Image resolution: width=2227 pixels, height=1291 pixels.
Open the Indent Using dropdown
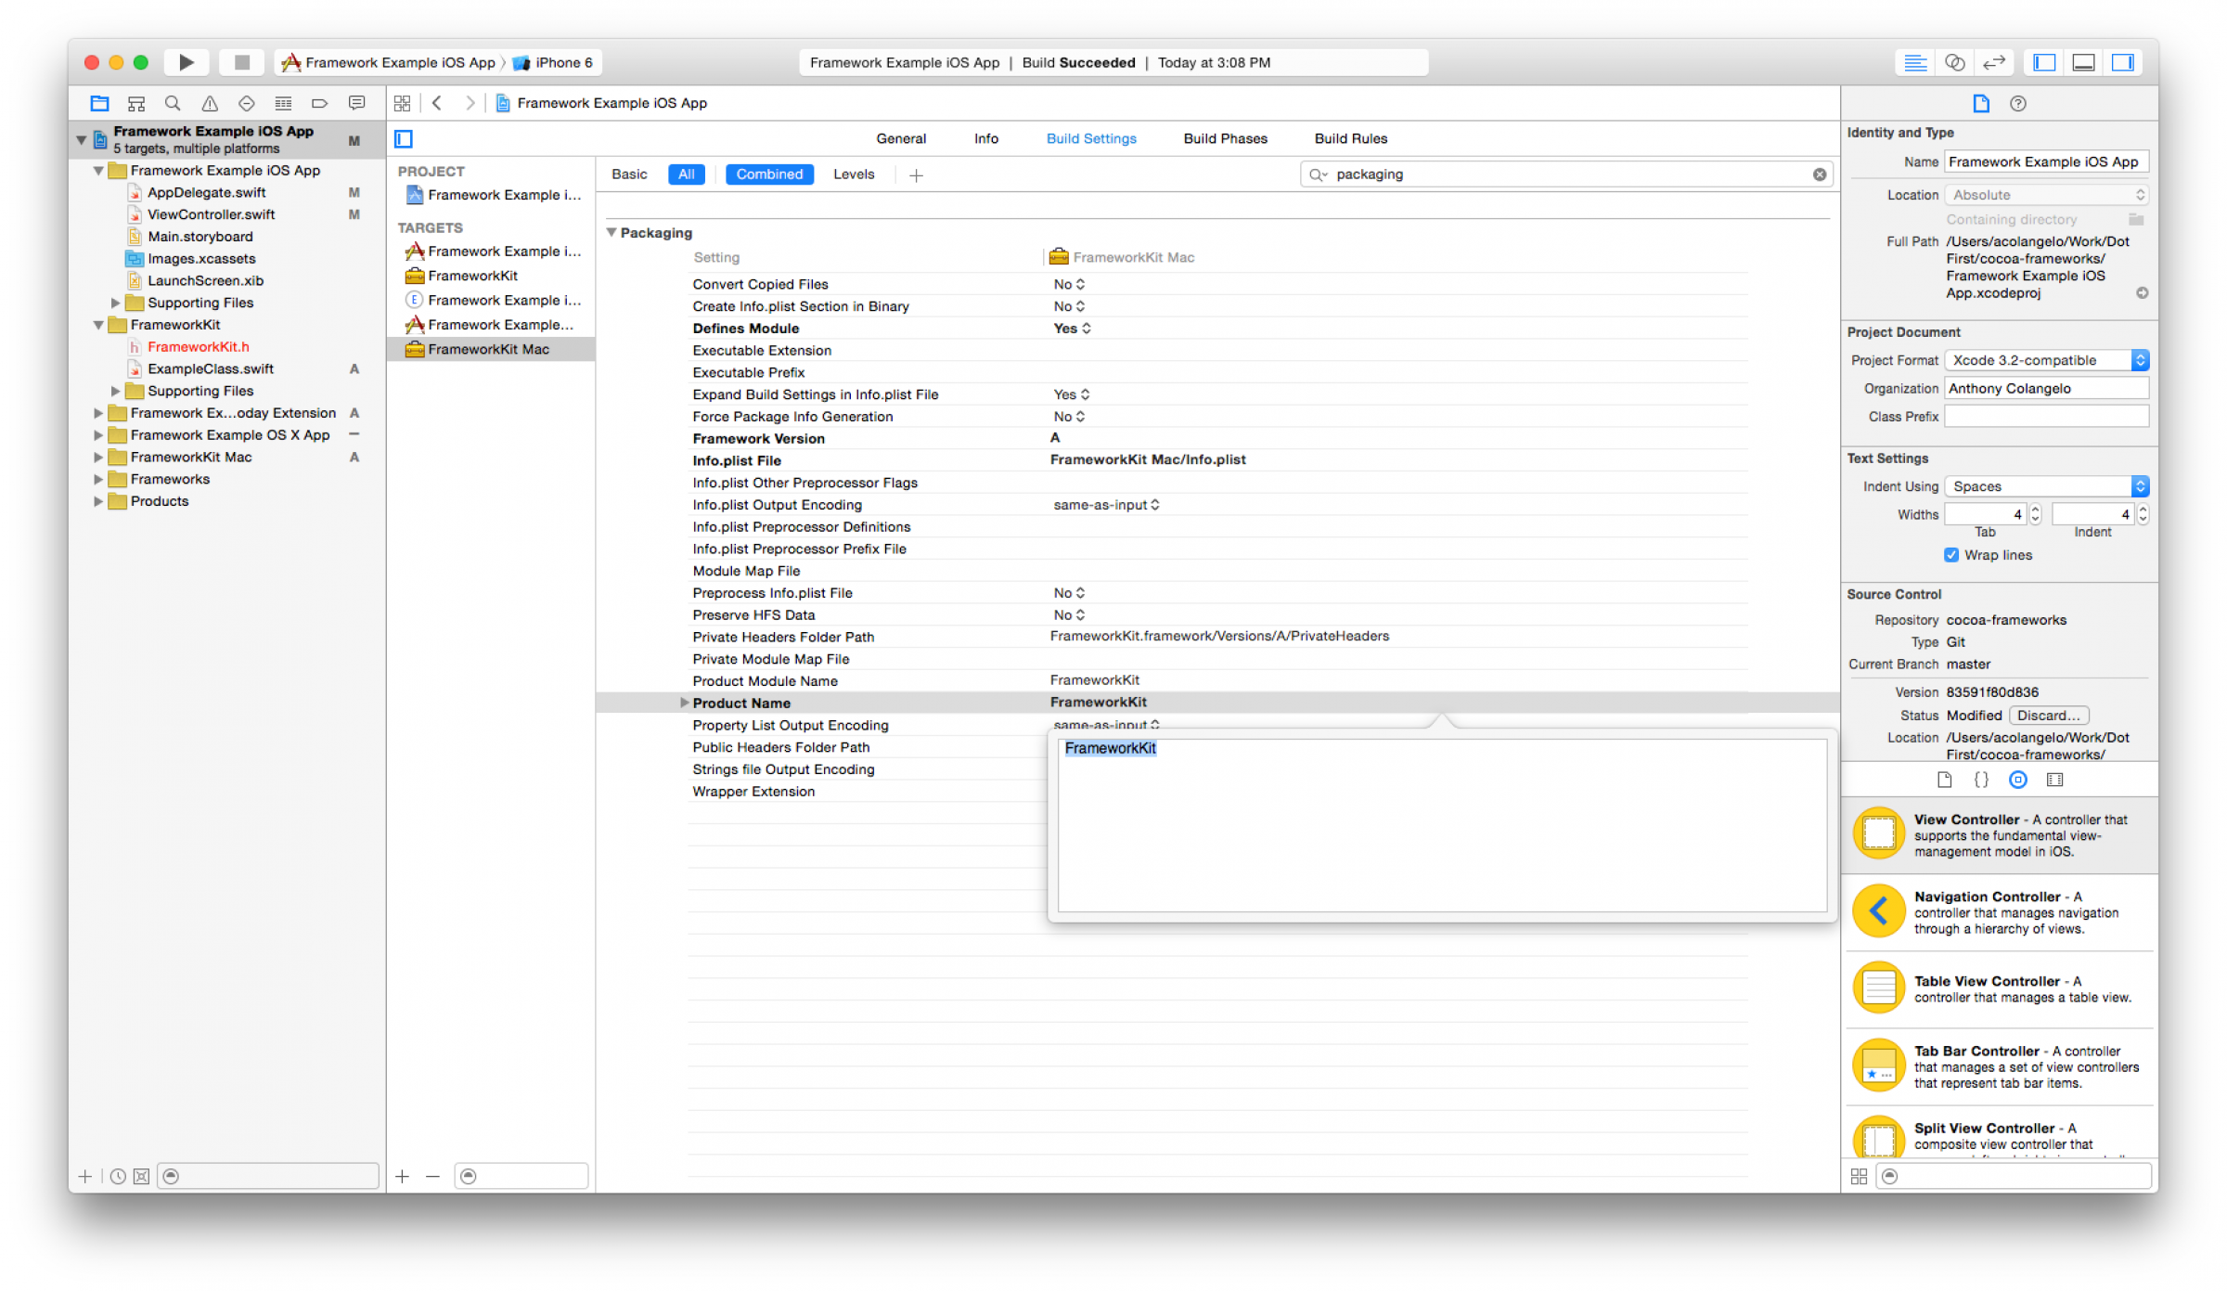tap(2047, 486)
